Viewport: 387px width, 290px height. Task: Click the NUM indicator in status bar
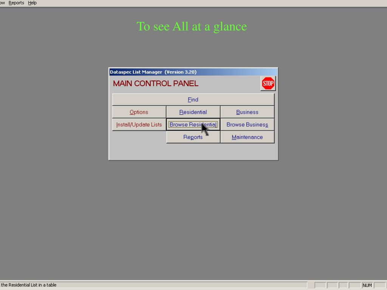pos(367,285)
